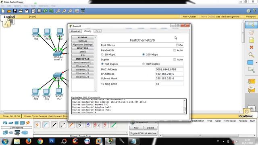
Task: Enable the Port Status On checkbox
Action: point(177,45)
